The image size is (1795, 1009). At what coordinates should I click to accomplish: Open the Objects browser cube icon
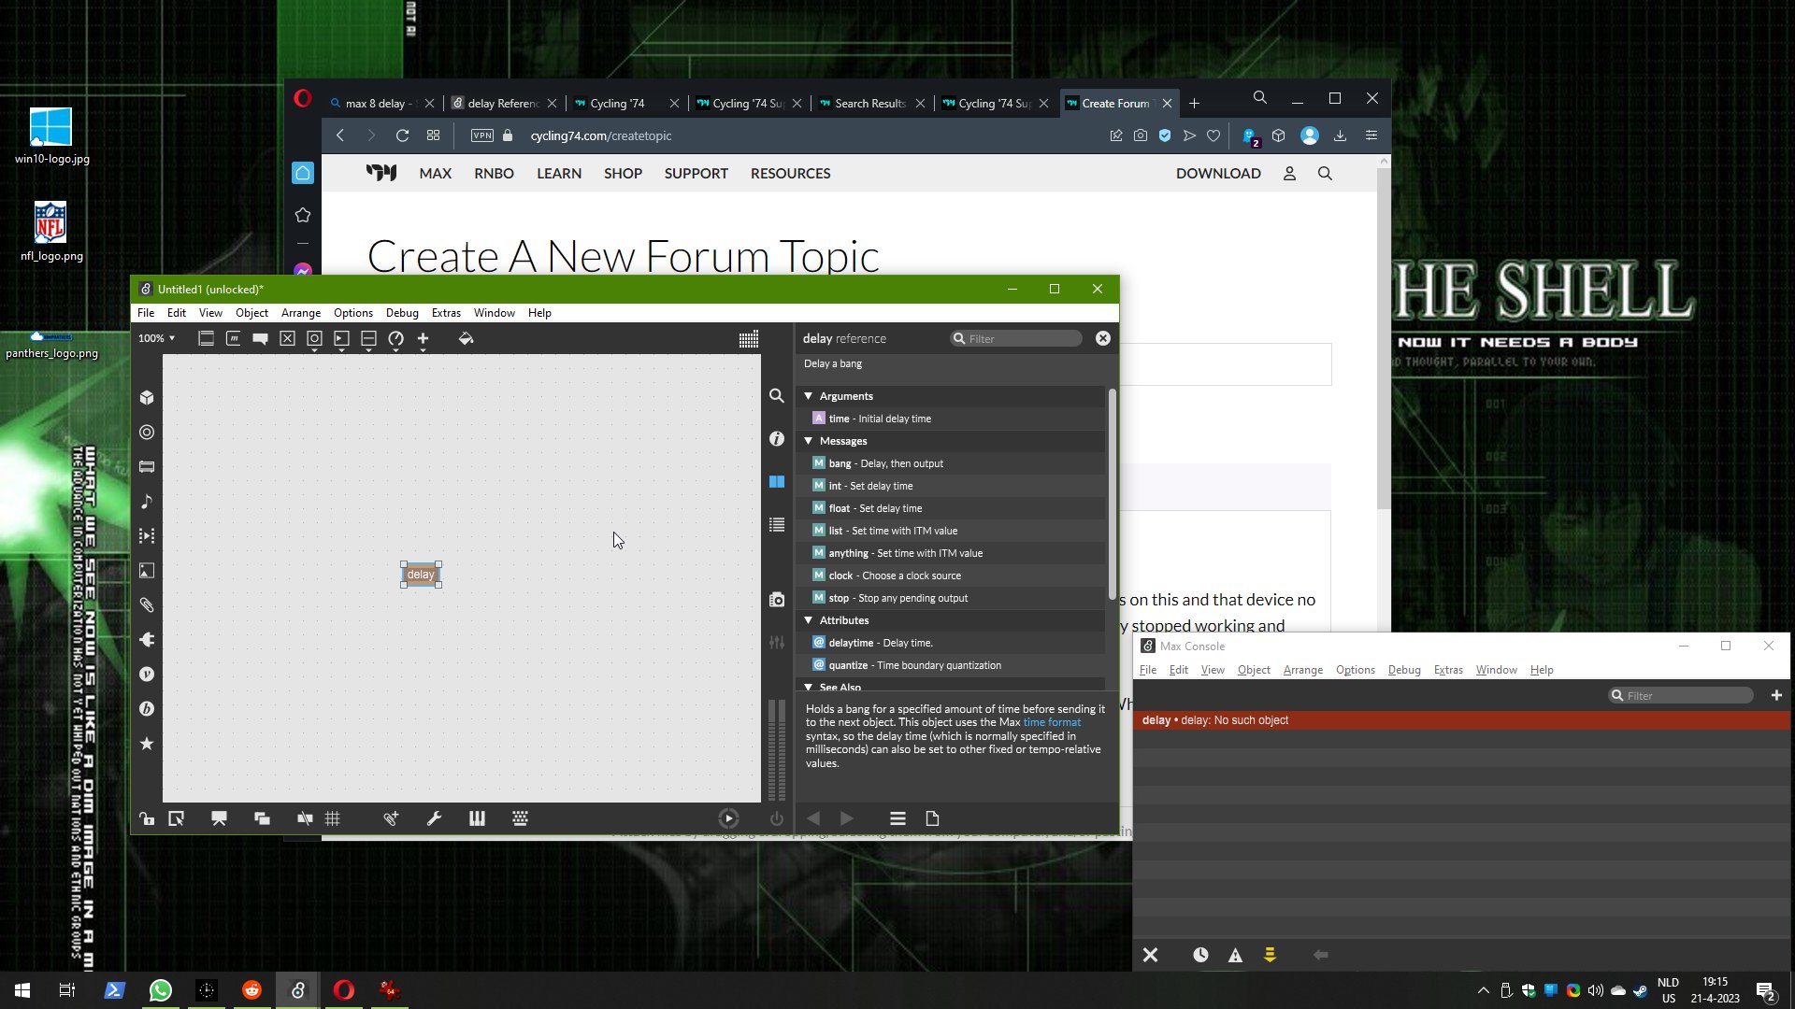click(x=147, y=398)
